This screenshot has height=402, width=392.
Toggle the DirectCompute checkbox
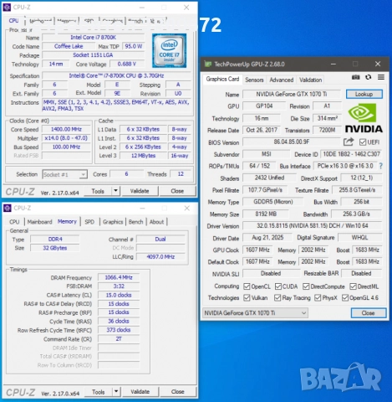click(306, 286)
